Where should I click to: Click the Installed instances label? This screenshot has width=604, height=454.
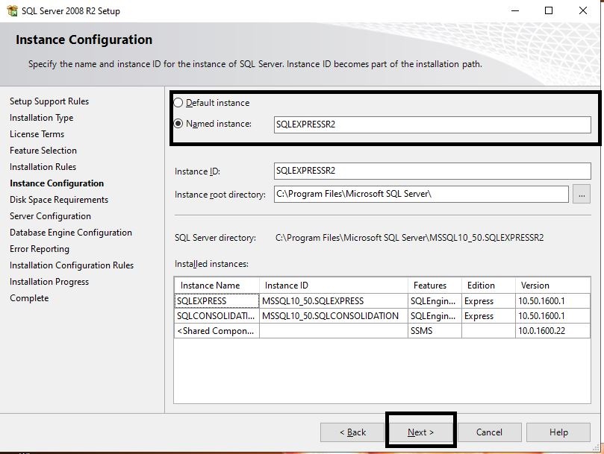point(211,264)
